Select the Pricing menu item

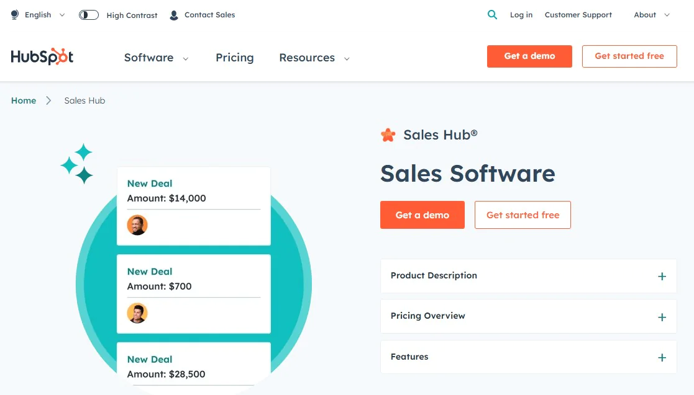click(x=234, y=57)
